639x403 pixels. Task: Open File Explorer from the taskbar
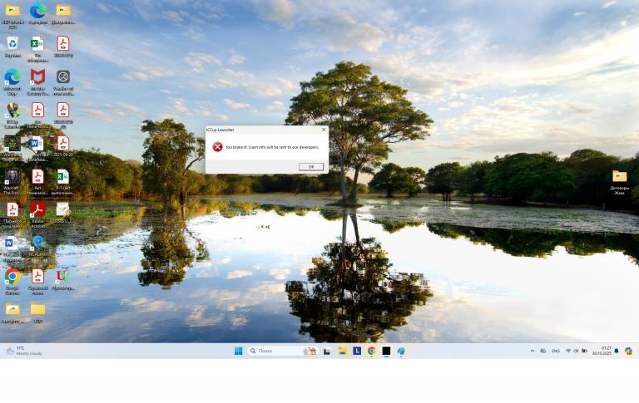342,351
